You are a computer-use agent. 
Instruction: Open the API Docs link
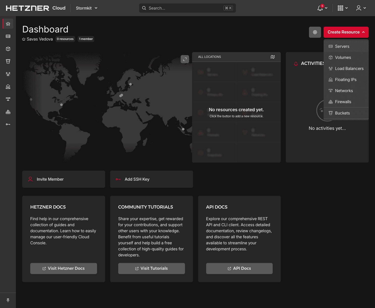(x=239, y=268)
